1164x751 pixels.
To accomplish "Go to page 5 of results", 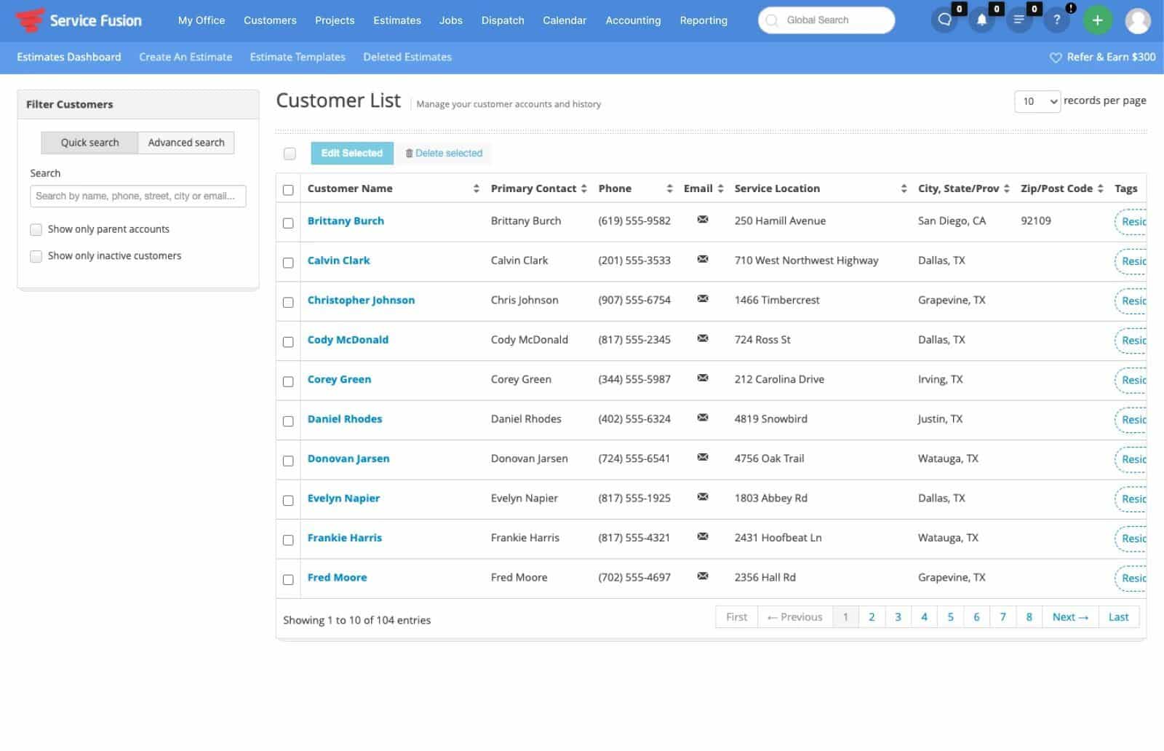I will pyautogui.click(x=950, y=616).
